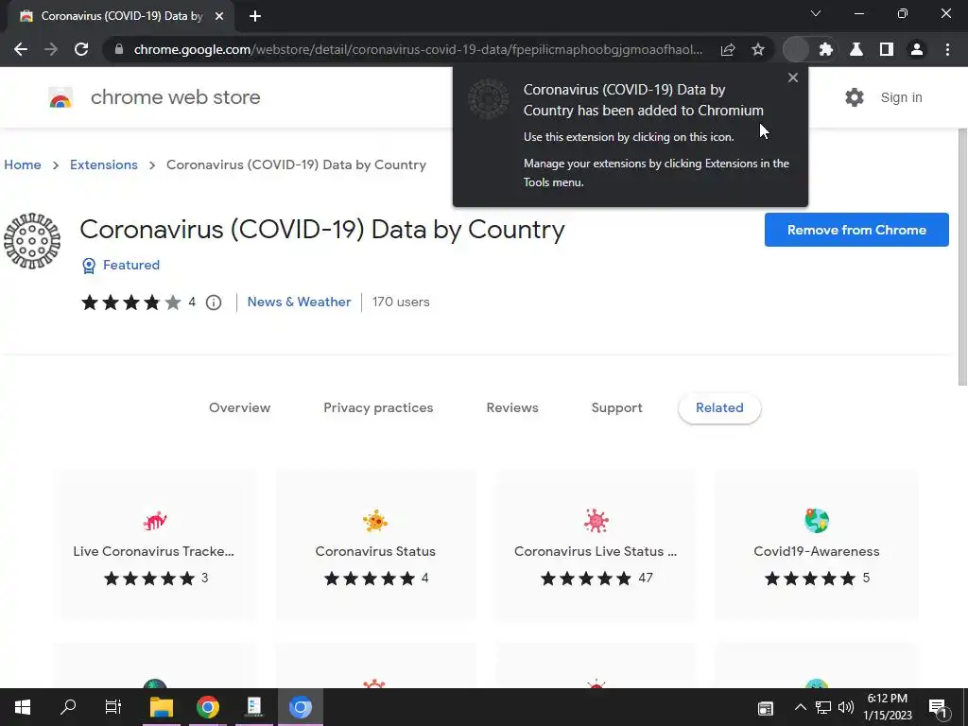The width and height of the screenshot is (968, 726).
Task: Bookmark this page with the star
Action: coord(758,49)
